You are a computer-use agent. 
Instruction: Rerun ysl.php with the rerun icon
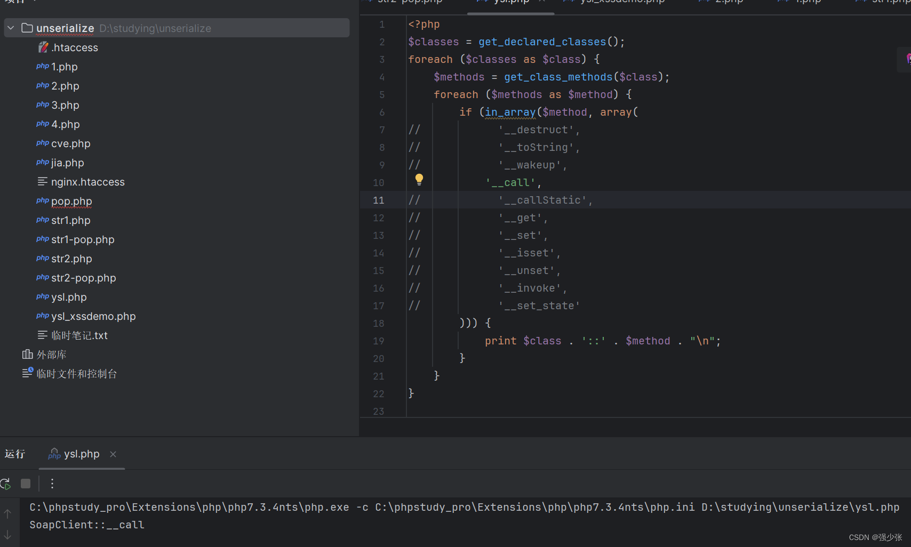[5, 484]
